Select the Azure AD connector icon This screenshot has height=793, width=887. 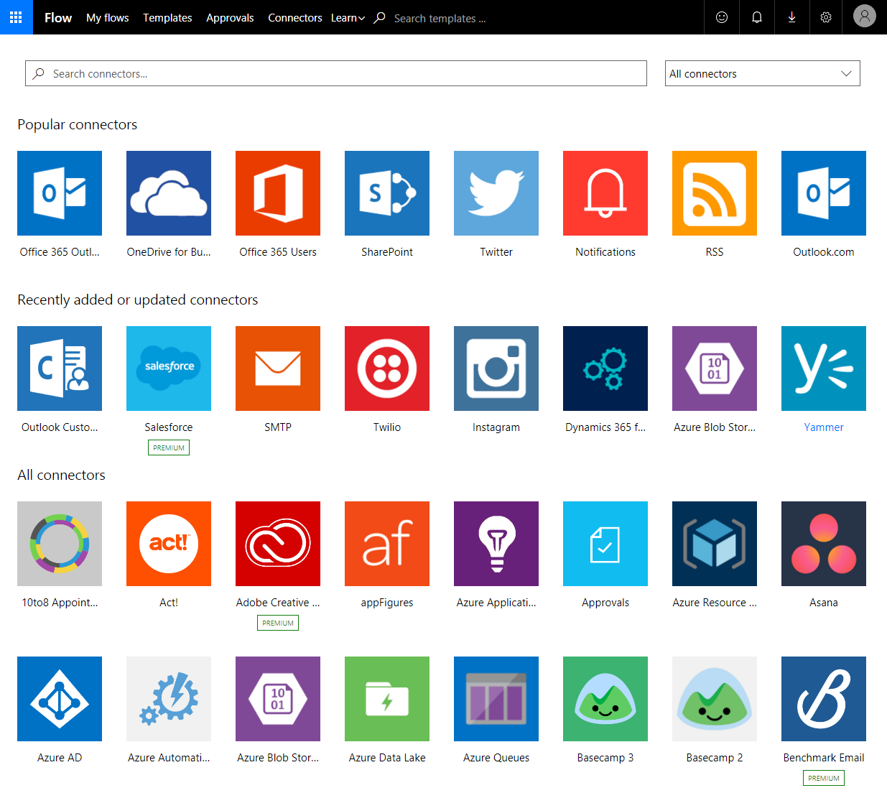pyautogui.click(x=60, y=699)
